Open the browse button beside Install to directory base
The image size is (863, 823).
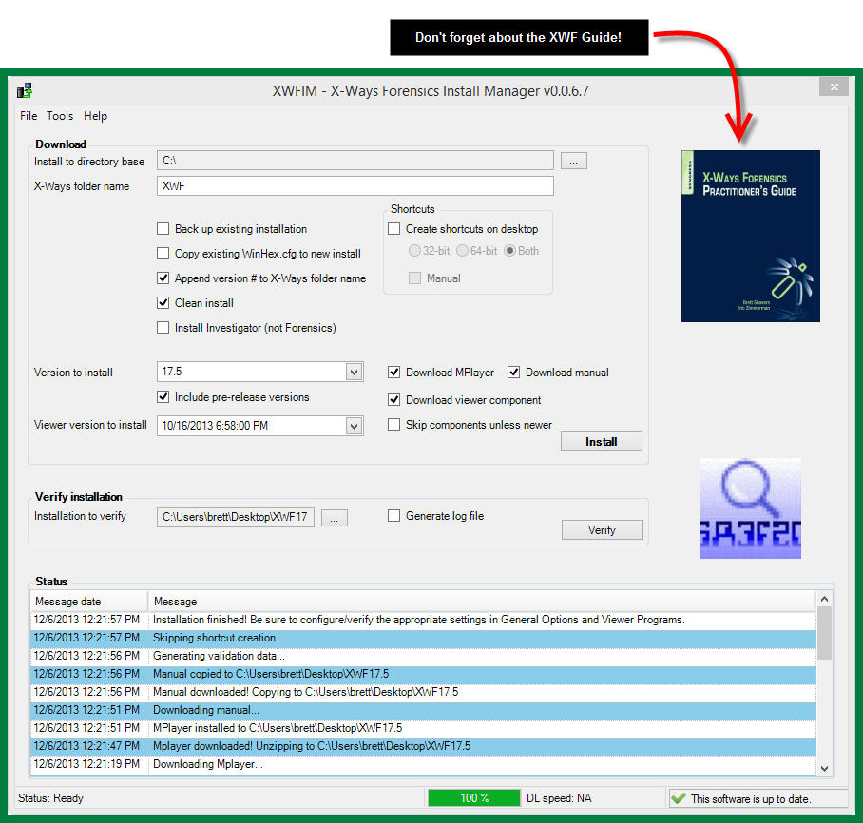pos(573,160)
